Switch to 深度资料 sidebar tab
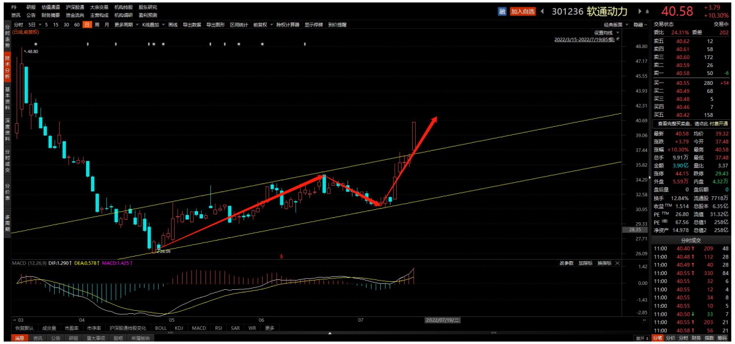 point(7,129)
